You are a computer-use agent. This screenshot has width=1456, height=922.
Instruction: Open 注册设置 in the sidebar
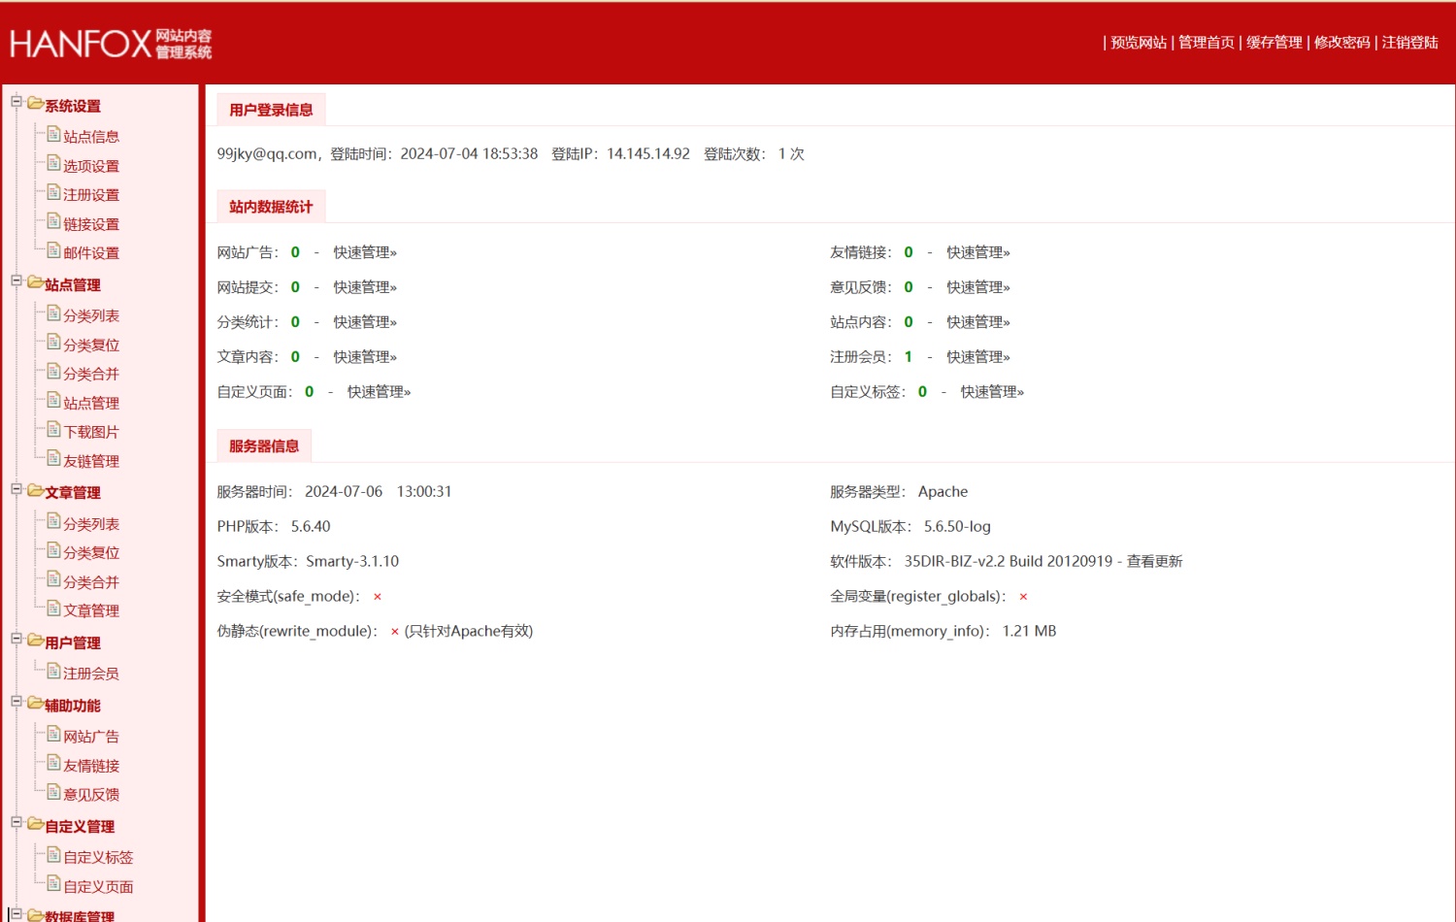91,195
